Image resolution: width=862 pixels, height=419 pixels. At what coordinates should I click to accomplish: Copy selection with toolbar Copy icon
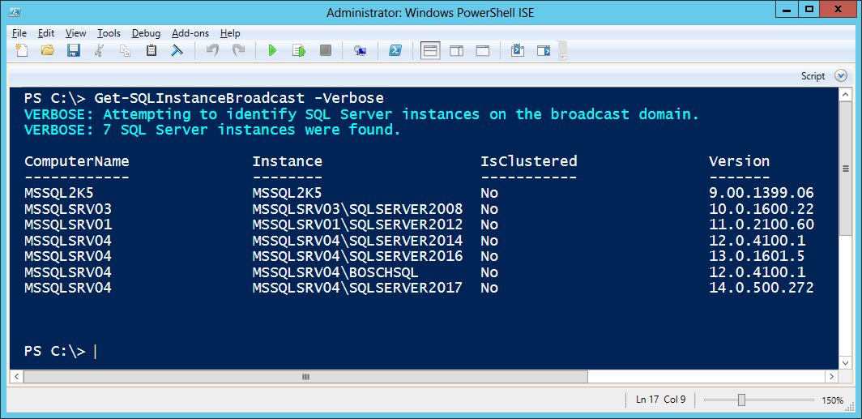coord(126,50)
